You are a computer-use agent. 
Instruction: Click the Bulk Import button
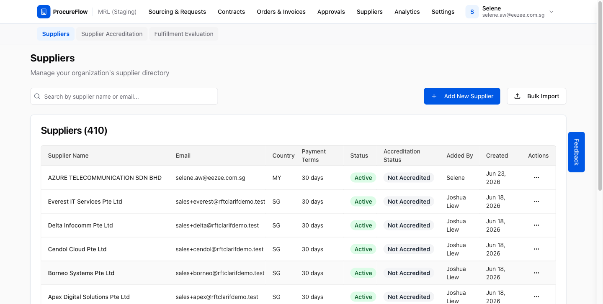tap(536, 96)
